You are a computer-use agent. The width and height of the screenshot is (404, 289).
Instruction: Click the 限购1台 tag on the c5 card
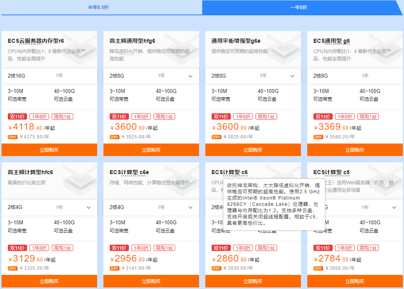coord(368,248)
